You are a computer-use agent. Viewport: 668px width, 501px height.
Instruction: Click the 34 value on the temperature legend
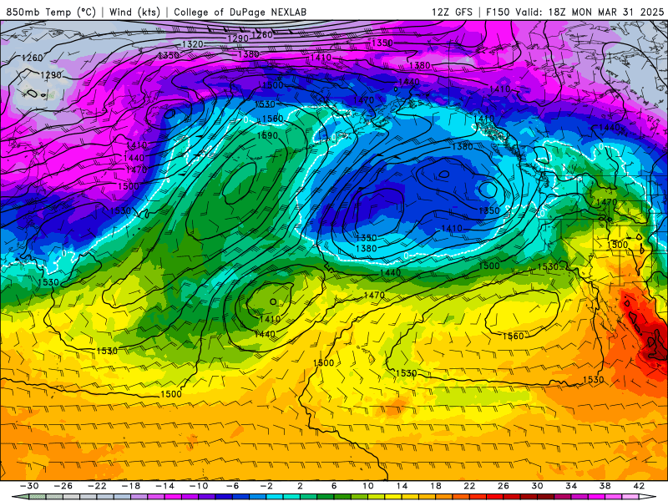pos(571,486)
